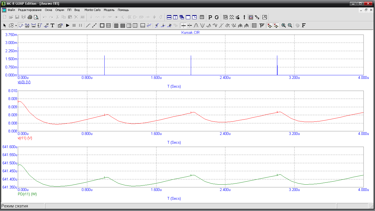375x211 pixels.
Task: Click the blue pulse spike in v(v3) plot
Action: click(x=104, y=65)
